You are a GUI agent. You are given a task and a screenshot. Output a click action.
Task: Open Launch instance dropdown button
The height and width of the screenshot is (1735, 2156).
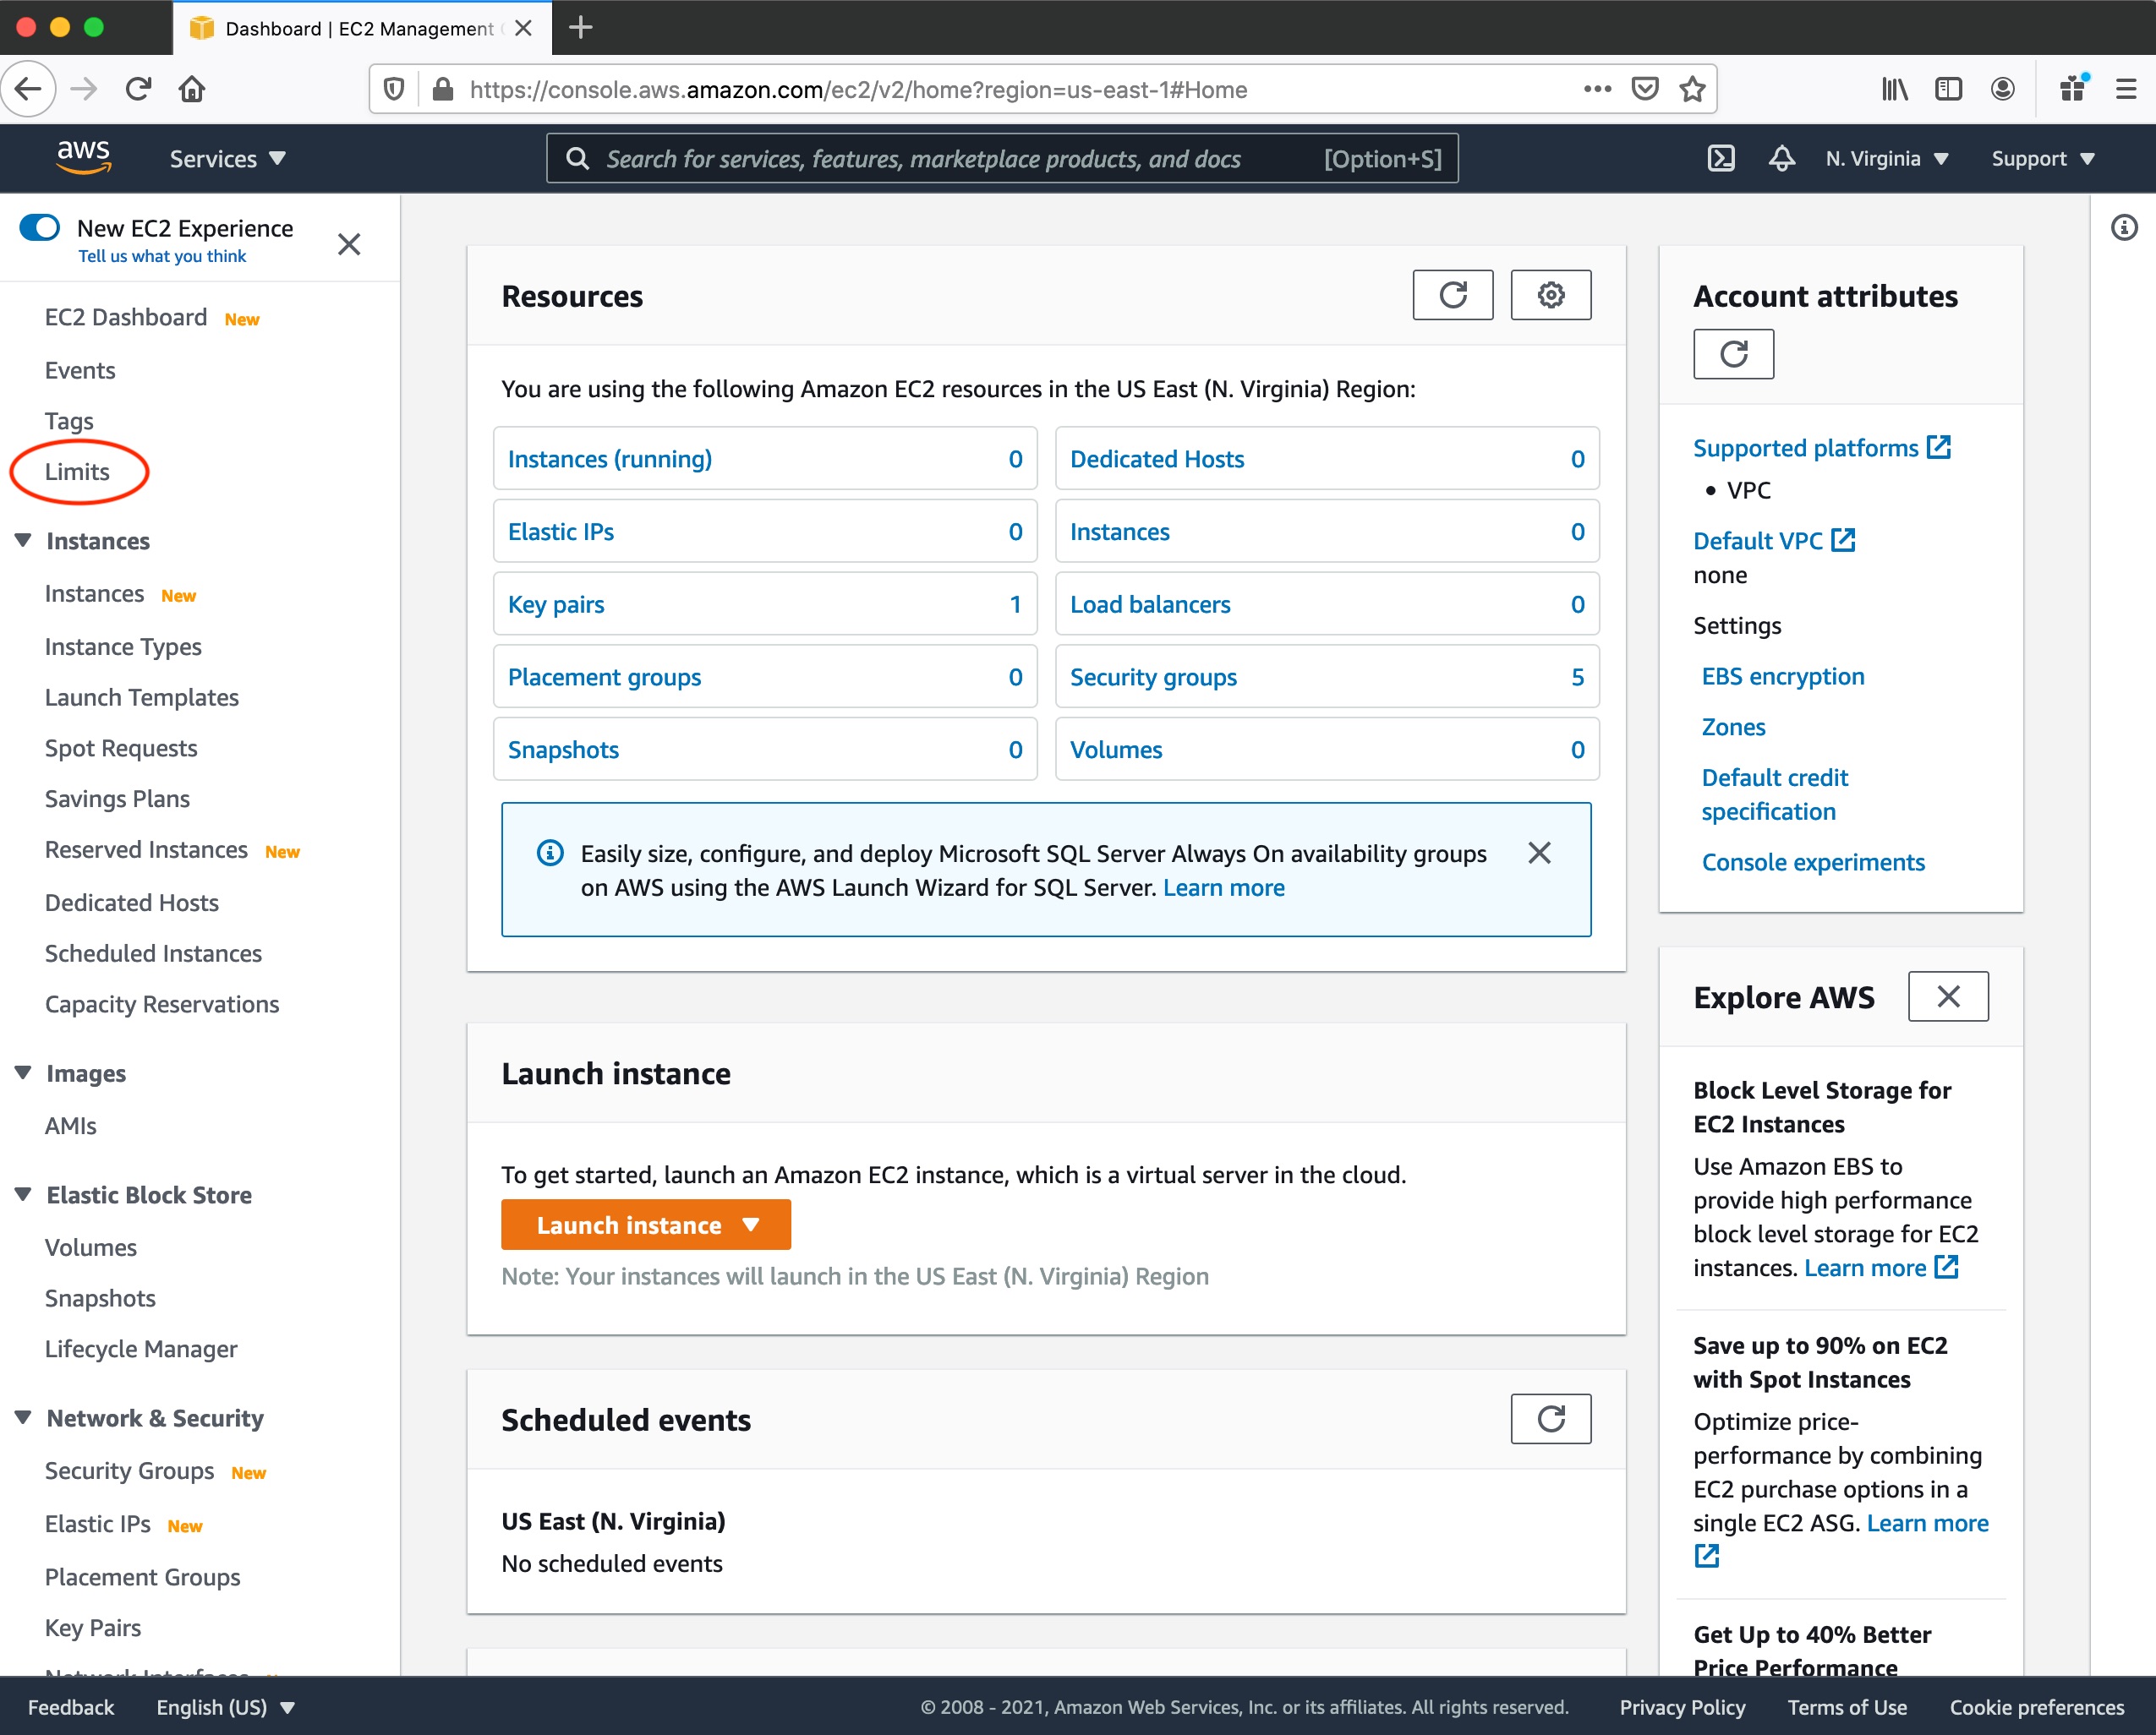pyautogui.click(x=646, y=1225)
